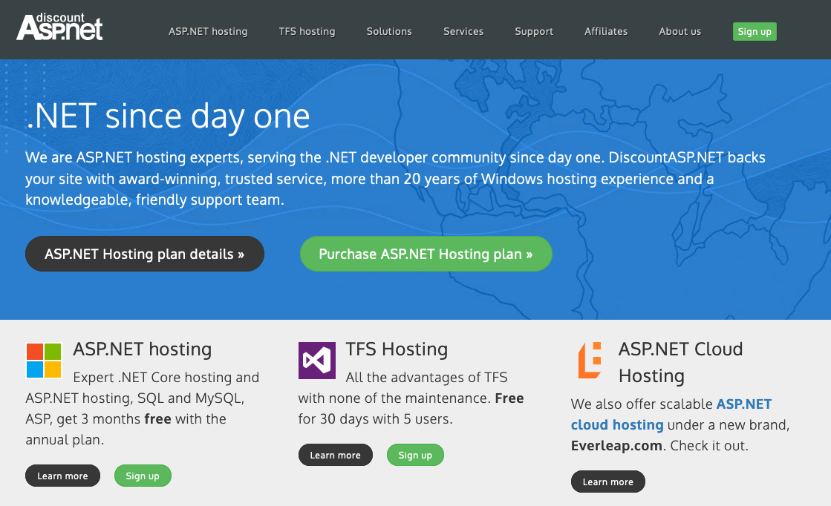Open the ASP.NET hosting menu item

click(208, 31)
